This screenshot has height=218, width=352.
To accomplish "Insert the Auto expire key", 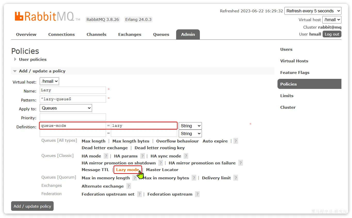I will coord(215,141).
